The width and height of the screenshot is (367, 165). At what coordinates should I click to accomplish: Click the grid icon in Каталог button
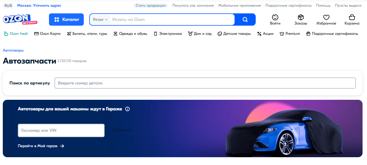coord(57,20)
